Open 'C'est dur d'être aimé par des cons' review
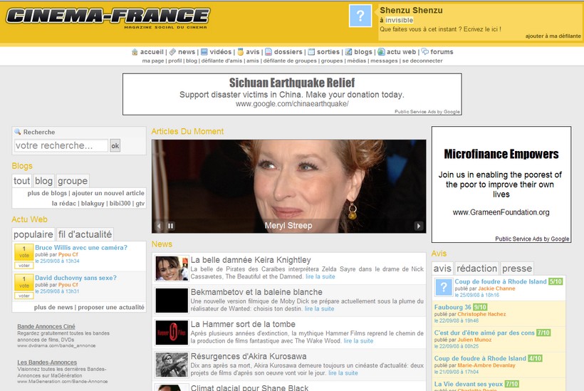 484,333
